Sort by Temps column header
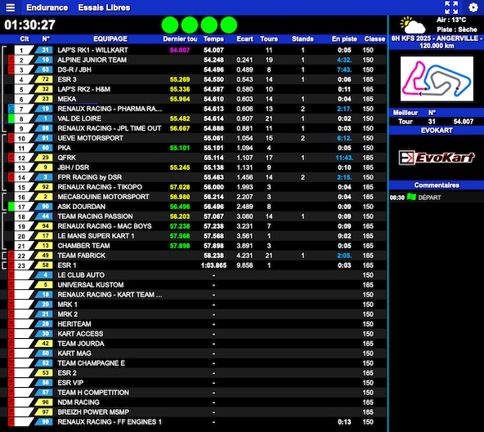The width and height of the screenshot is (484, 432). click(x=213, y=39)
